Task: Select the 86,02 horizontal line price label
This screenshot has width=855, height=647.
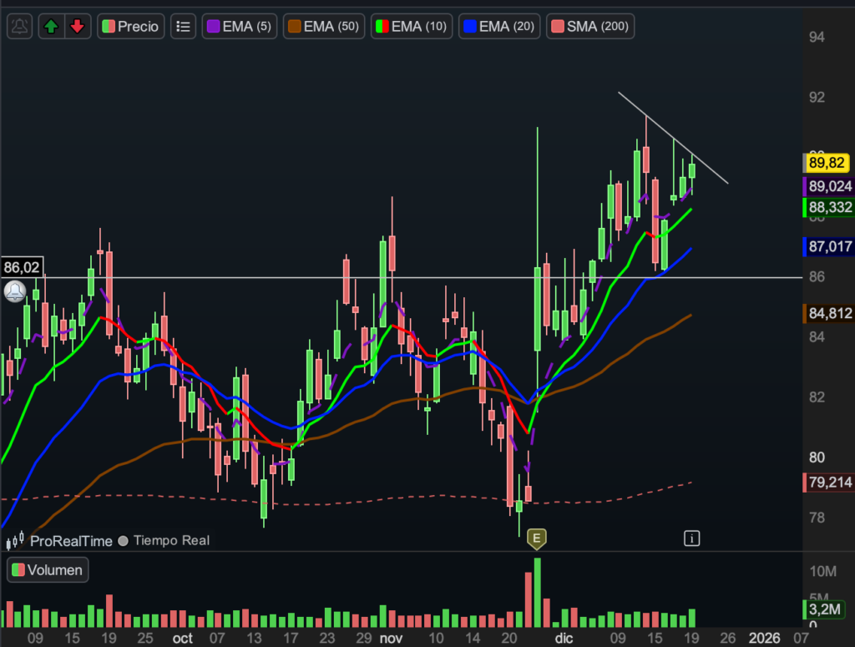Action: click(22, 268)
